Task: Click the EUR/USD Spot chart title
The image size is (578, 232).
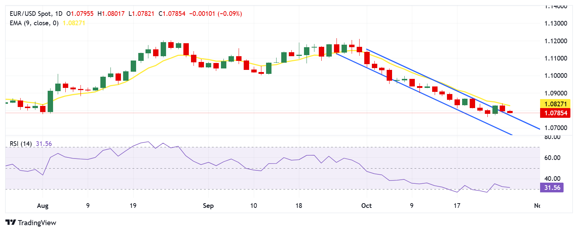Action: click(x=30, y=14)
